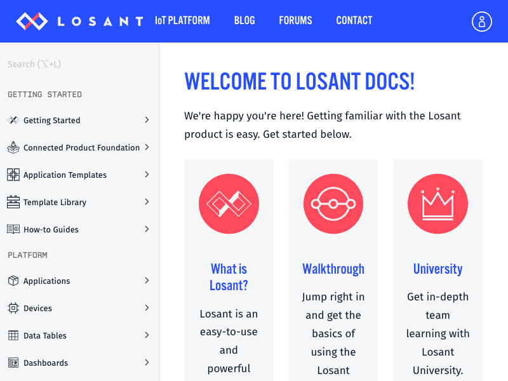The width and height of the screenshot is (508, 381).
Task: Click the Platform section header
Action: 27,255
